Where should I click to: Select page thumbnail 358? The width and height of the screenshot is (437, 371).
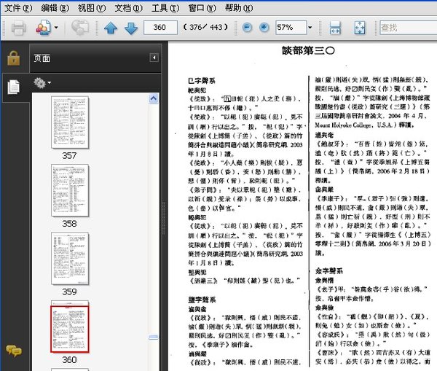tap(70, 190)
